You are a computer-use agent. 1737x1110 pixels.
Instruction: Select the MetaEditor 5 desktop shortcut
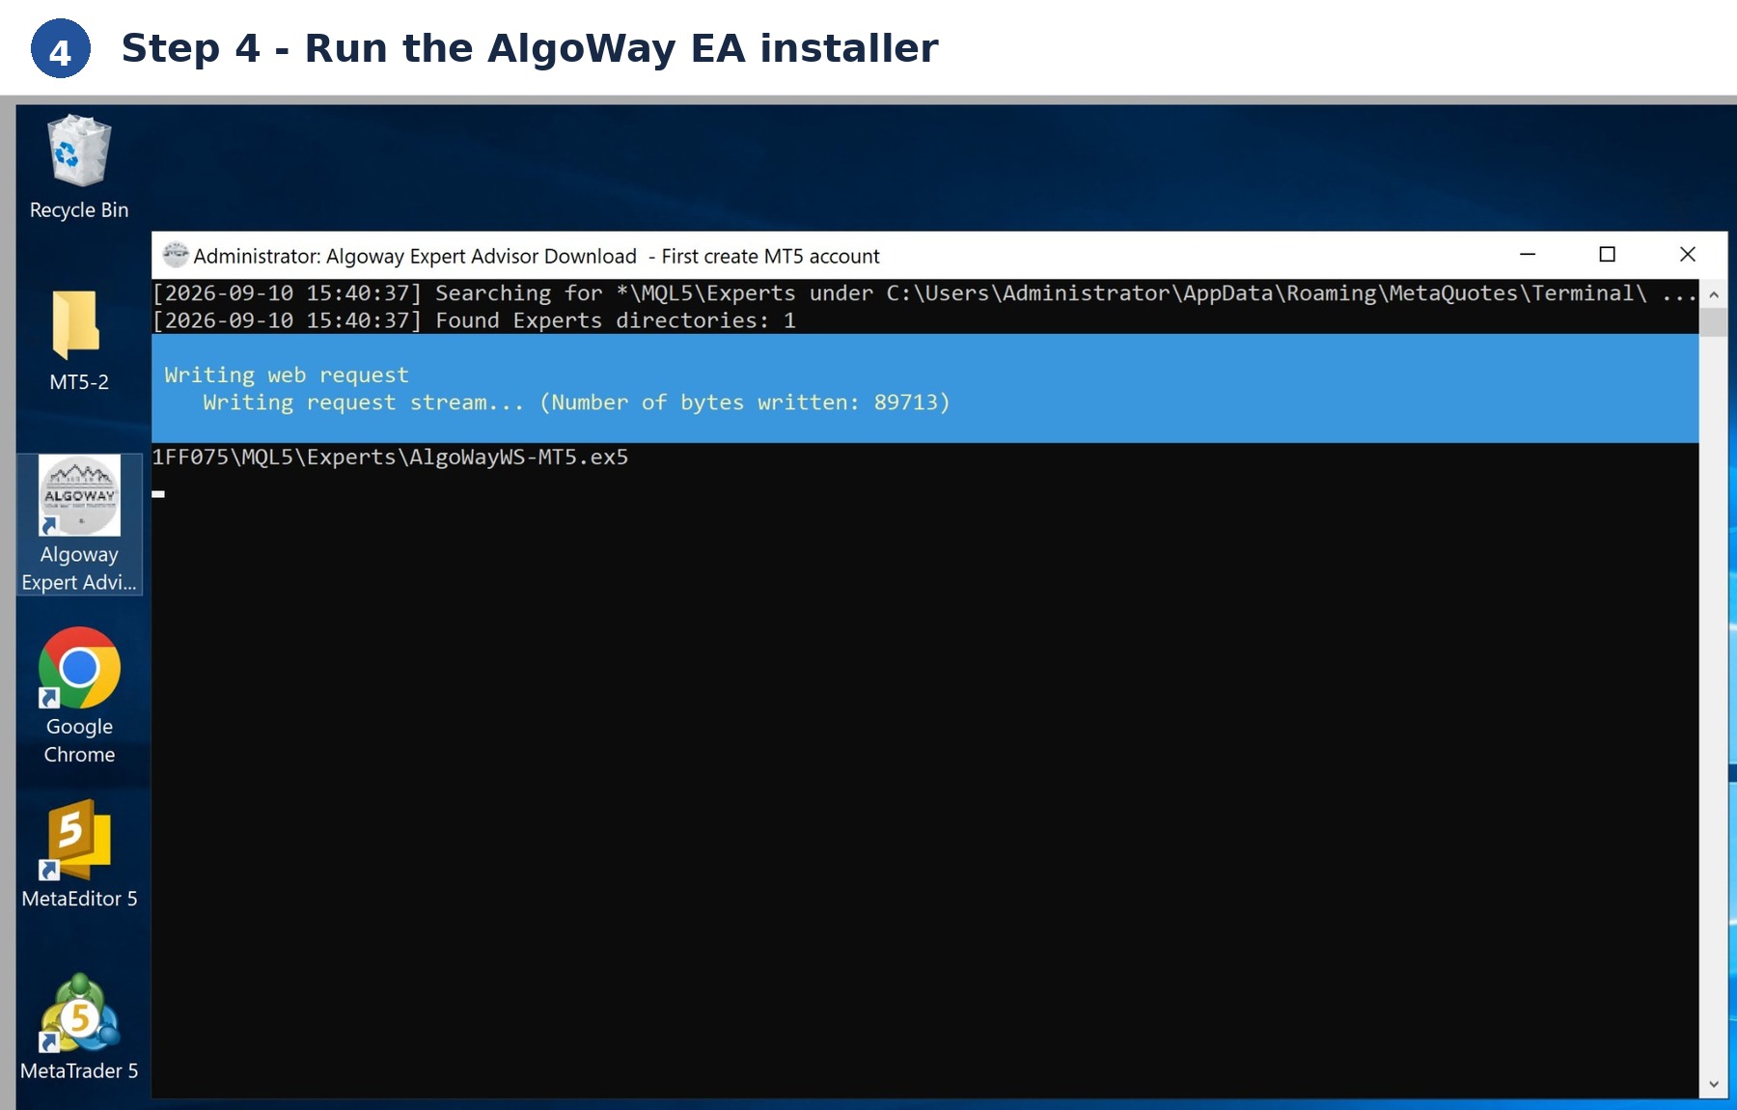[79, 854]
